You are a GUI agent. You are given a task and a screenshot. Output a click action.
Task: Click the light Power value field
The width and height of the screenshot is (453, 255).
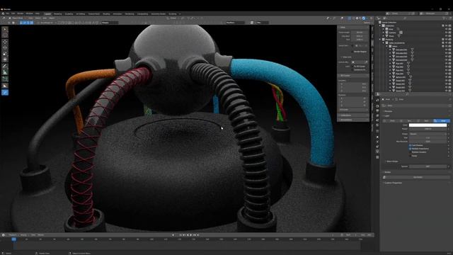point(428,129)
